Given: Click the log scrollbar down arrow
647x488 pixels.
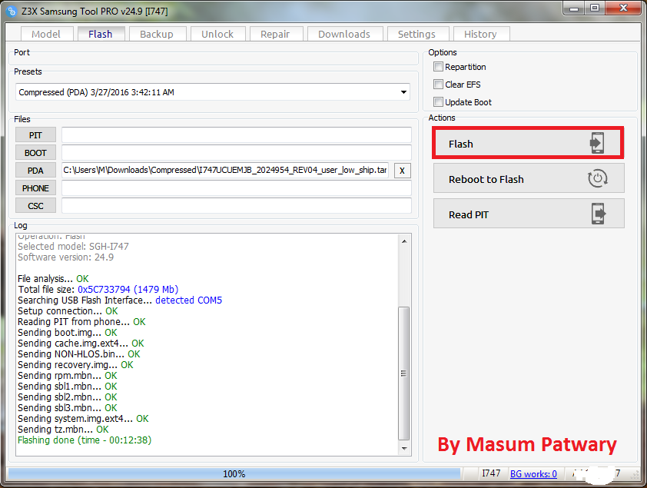Looking at the screenshot, I should 404,448.
